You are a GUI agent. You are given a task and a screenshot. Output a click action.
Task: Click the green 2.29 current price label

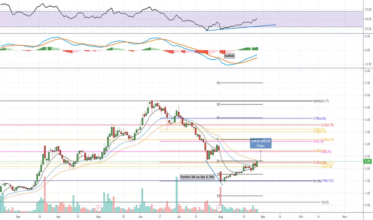pos(367,161)
